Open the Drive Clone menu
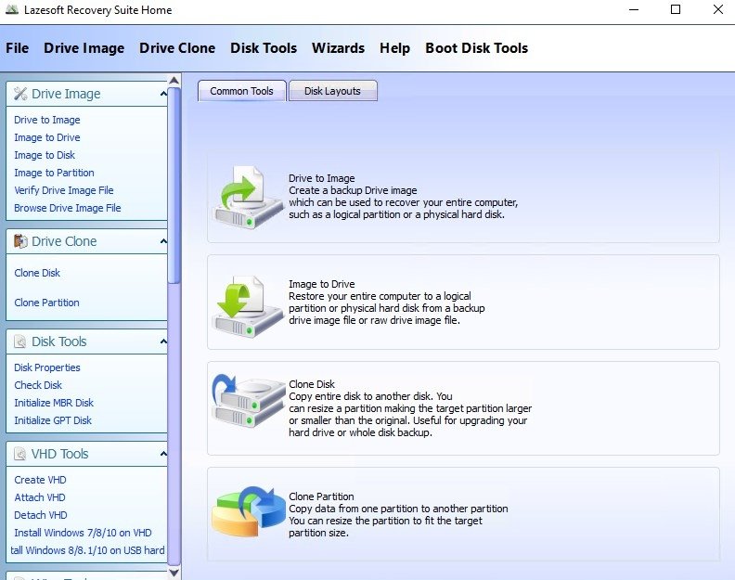Screen dimensions: 735x580 (x=177, y=48)
